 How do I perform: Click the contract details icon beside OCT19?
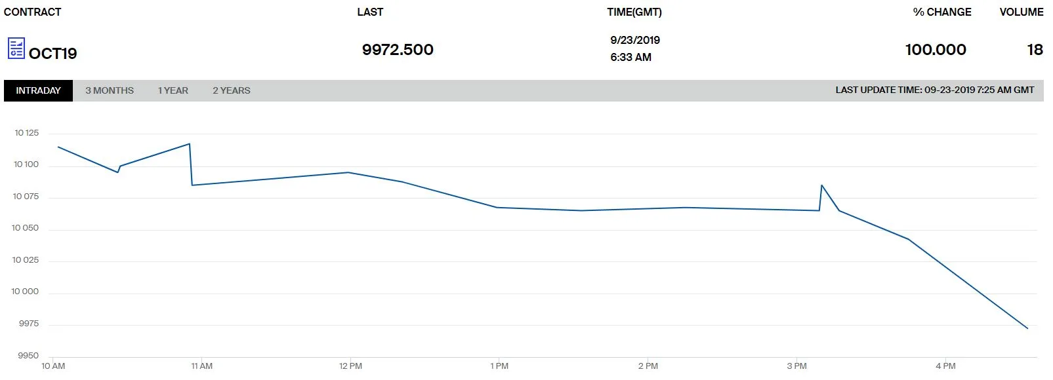16,48
